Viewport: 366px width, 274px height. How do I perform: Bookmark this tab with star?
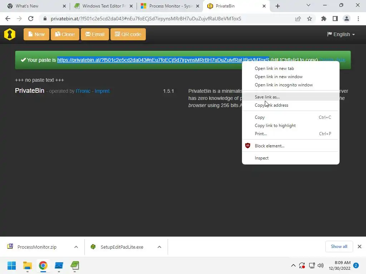[x=310, y=19]
